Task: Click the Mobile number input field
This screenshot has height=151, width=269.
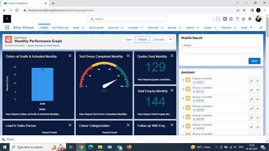Action: pos(221,50)
